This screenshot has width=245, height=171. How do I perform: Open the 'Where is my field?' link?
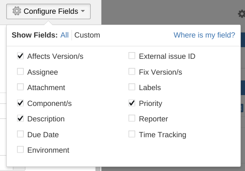[204, 35]
